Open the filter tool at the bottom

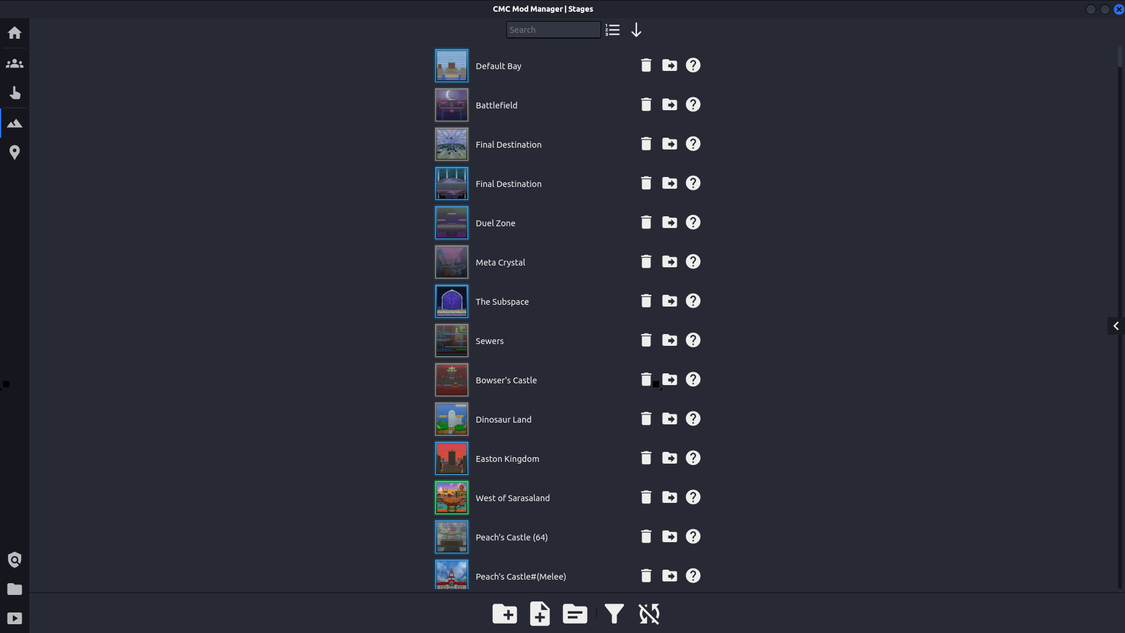(x=613, y=614)
